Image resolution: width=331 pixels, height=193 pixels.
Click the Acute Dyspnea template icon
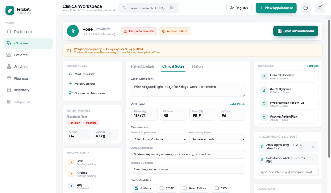[x=264, y=90]
